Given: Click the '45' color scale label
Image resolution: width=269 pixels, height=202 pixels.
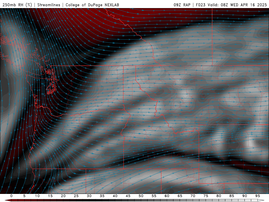Looking at the screenshot, I should point(128,196).
